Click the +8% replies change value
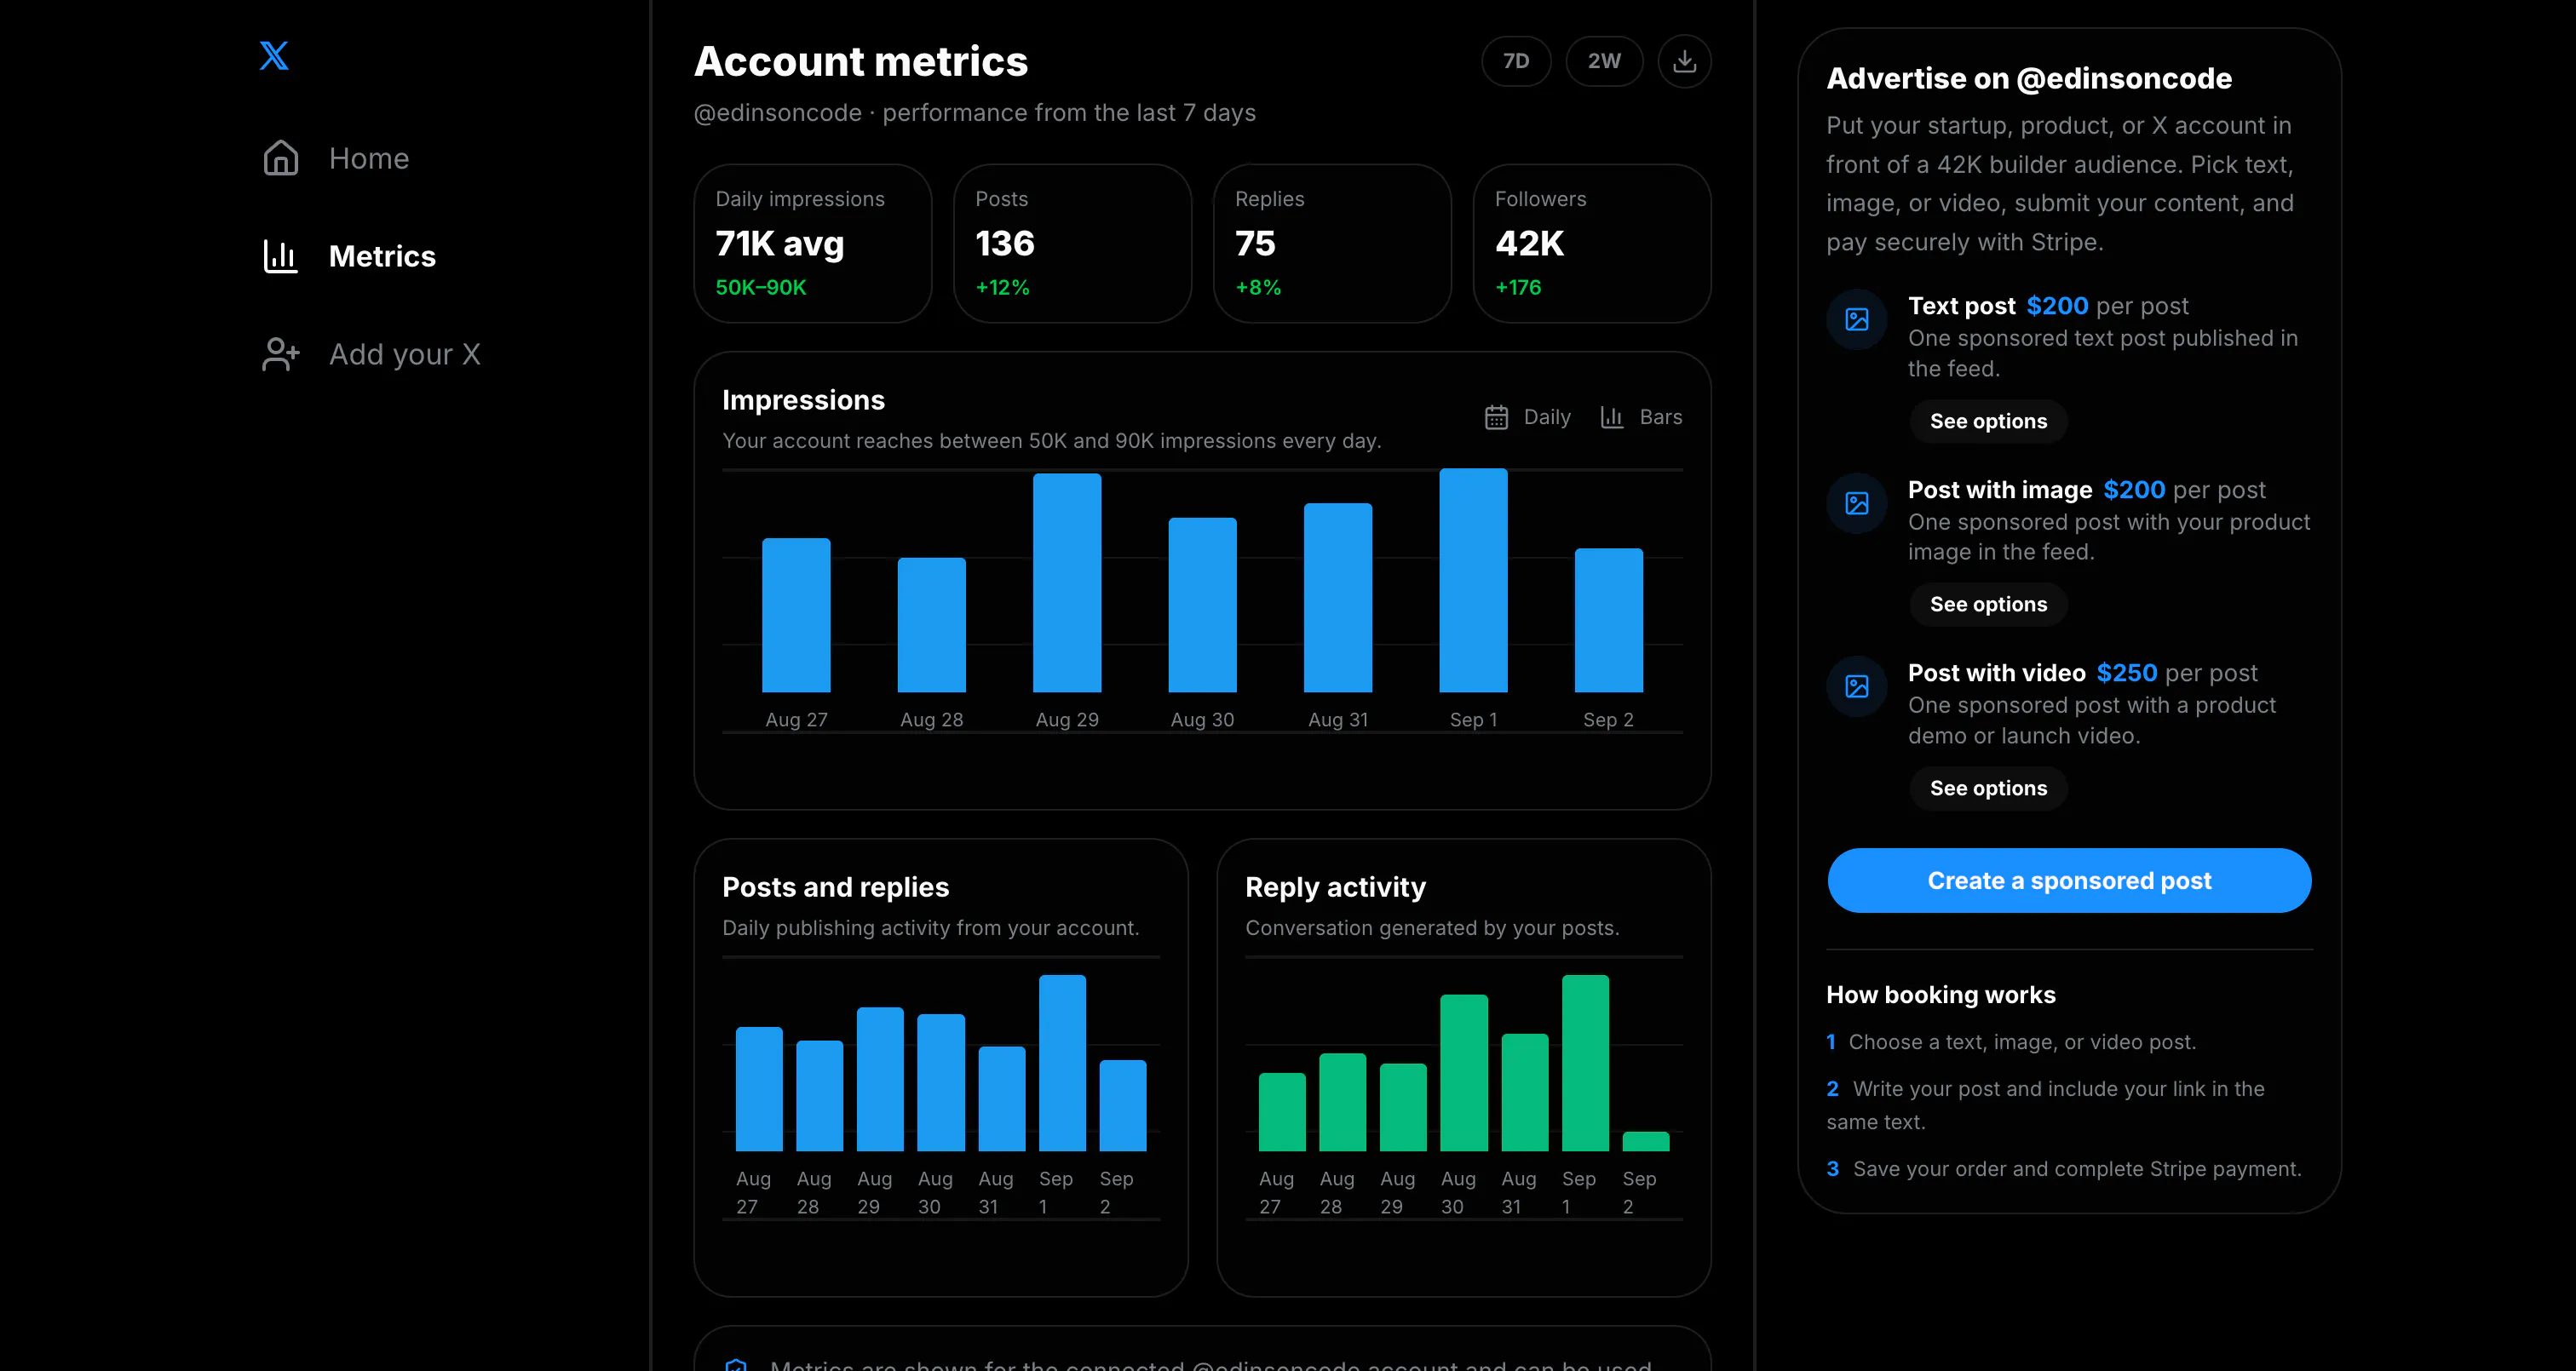This screenshot has width=2576, height=1371. [1258, 287]
